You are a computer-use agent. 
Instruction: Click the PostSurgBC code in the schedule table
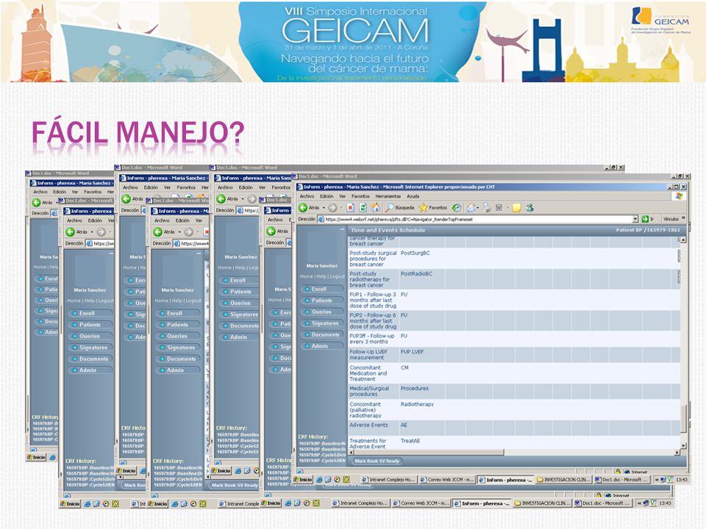pyautogui.click(x=415, y=253)
